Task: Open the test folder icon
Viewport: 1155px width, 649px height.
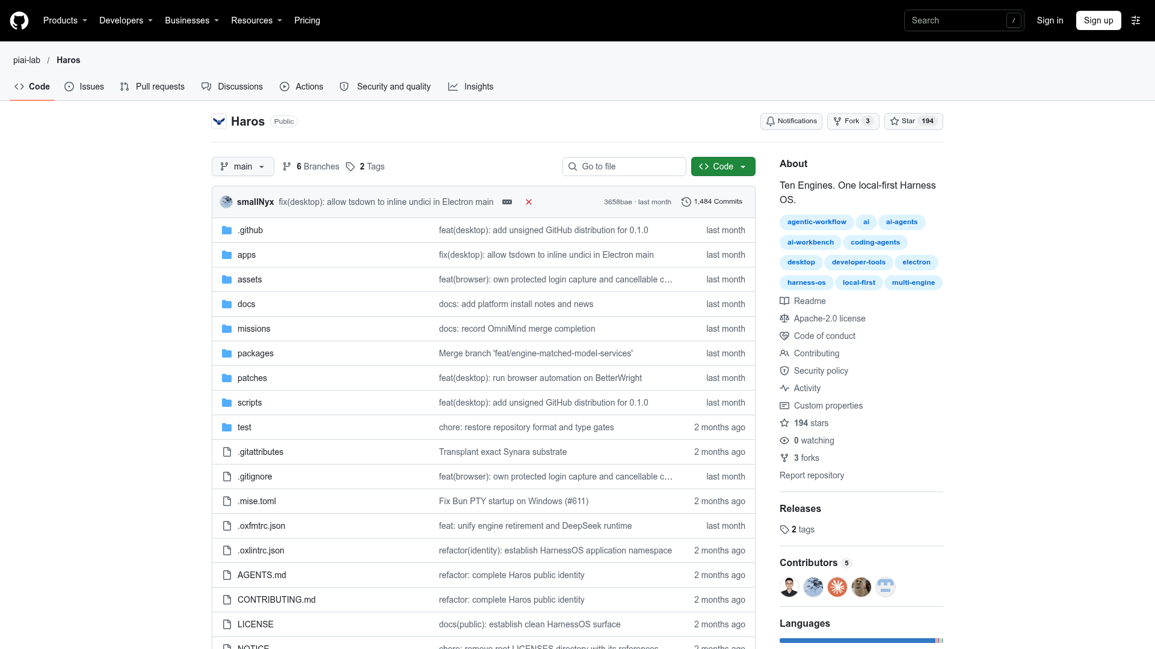Action: [x=227, y=427]
